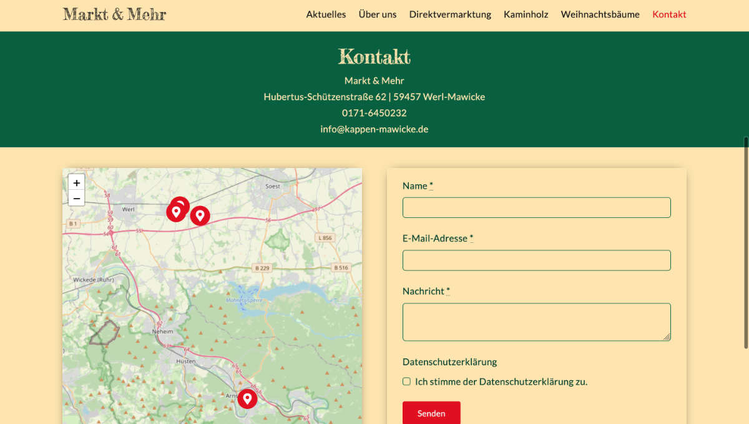This screenshot has width=749, height=424.
Task: Click the resize handle of Nachricht textarea
Action: [667, 337]
